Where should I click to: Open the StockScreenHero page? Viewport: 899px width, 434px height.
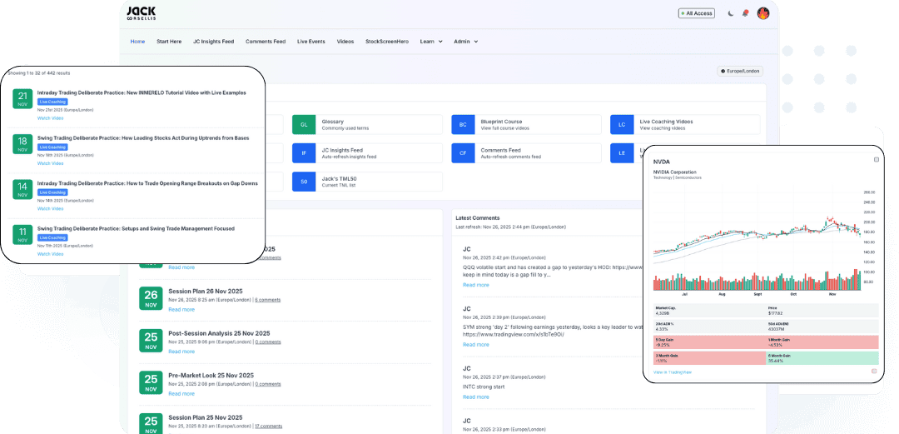387,42
